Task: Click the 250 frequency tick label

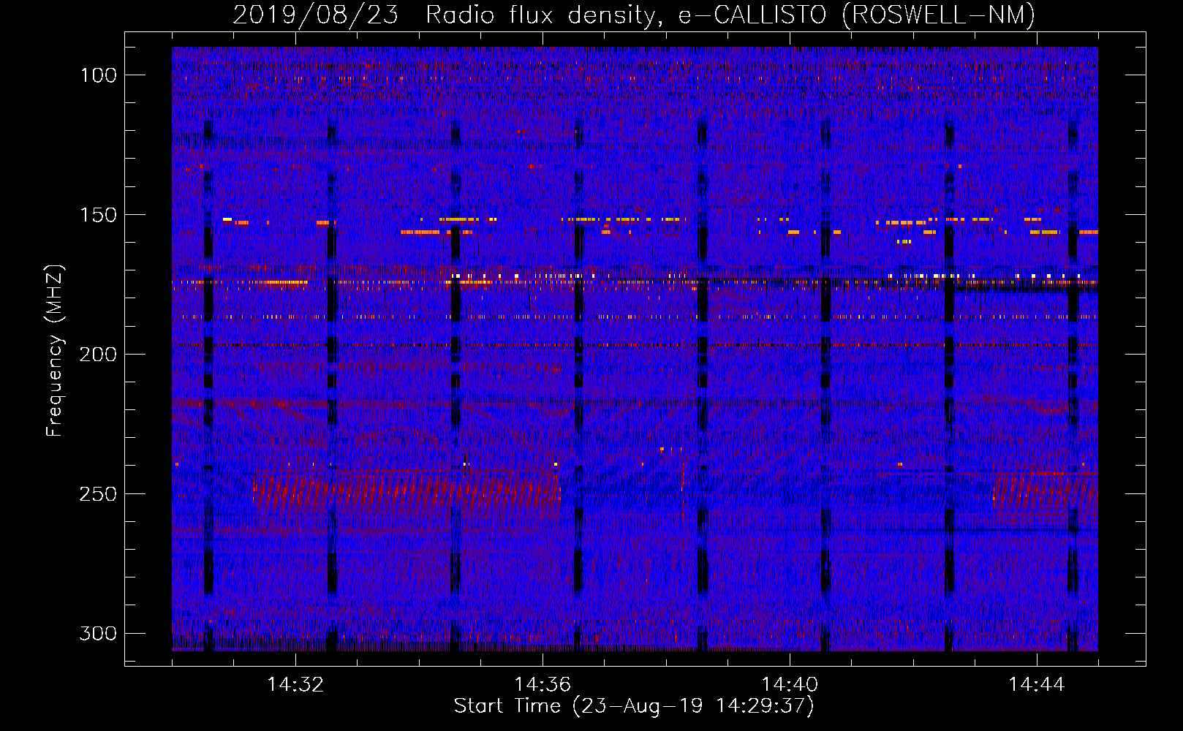Action: 98,494
